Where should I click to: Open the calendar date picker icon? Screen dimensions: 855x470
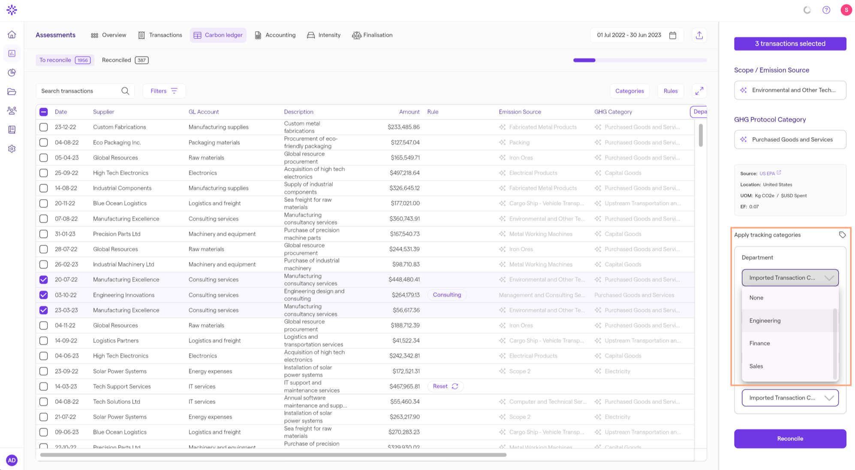(x=673, y=35)
